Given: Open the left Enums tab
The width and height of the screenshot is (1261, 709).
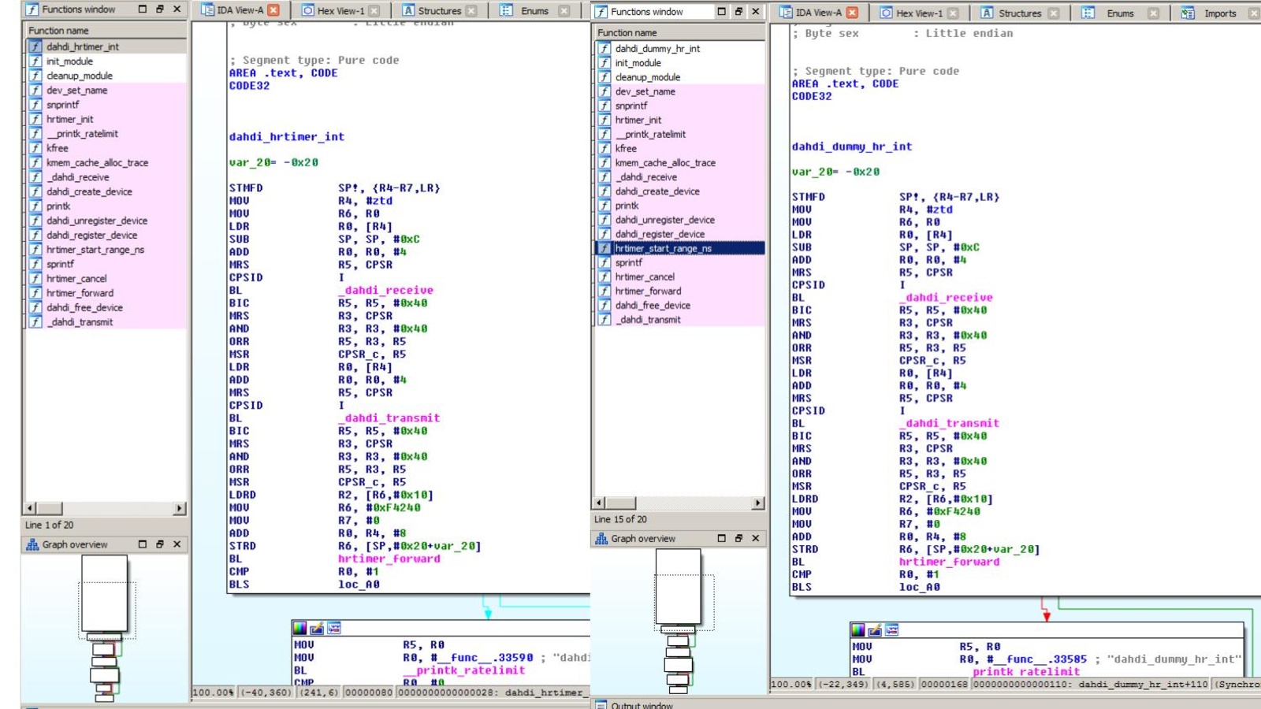Looking at the screenshot, I should click(x=534, y=11).
